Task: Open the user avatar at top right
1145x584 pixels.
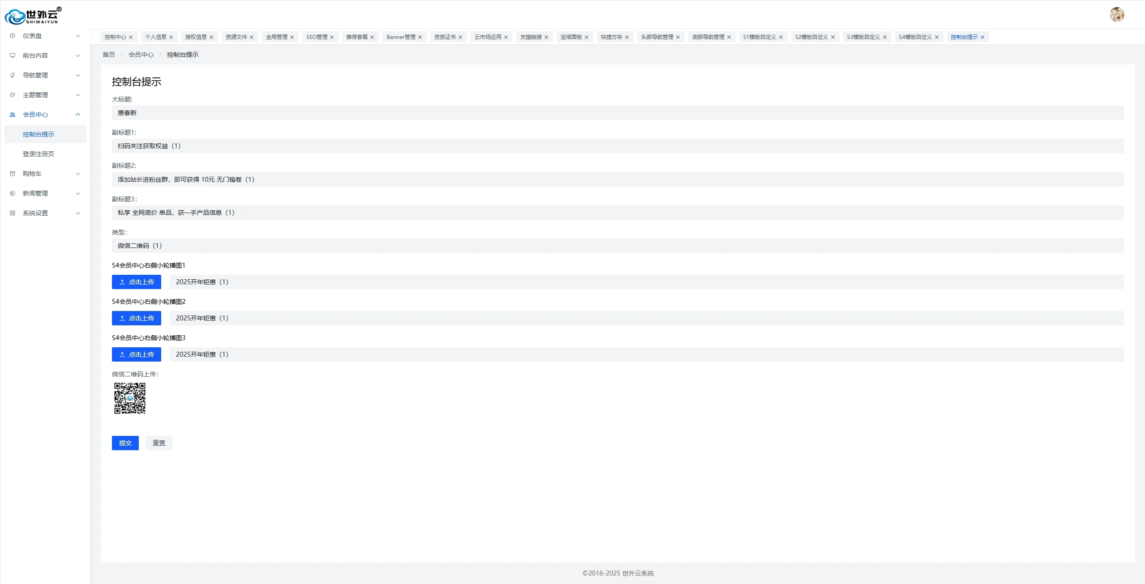Action: pyautogui.click(x=1116, y=14)
